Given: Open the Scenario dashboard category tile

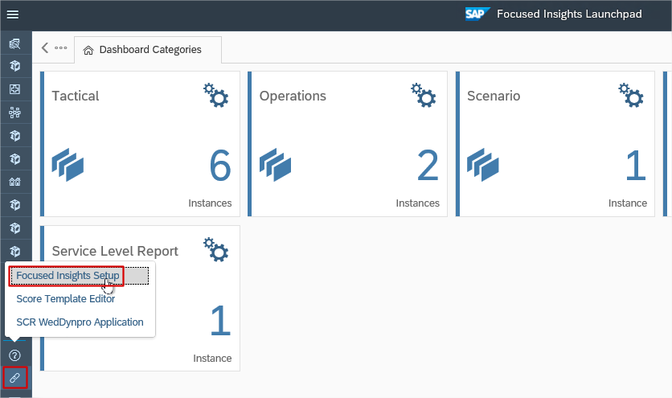Looking at the screenshot, I should [x=555, y=145].
